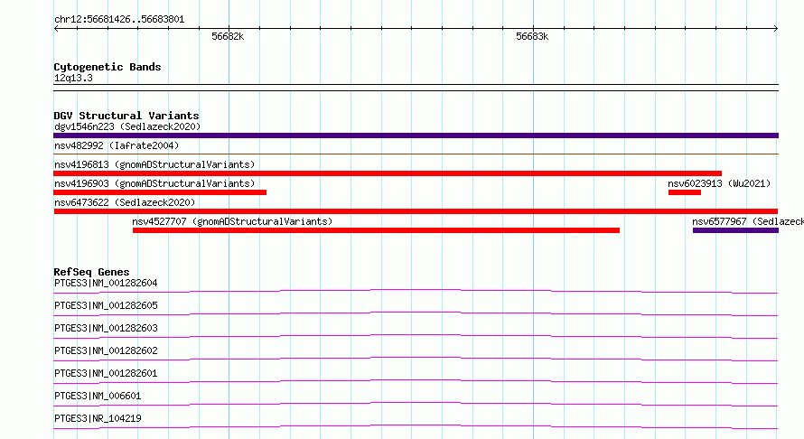This screenshot has width=804, height=439.
Task: Click the thin brown nsv482992 variant line
Action: pyautogui.click(x=416, y=154)
